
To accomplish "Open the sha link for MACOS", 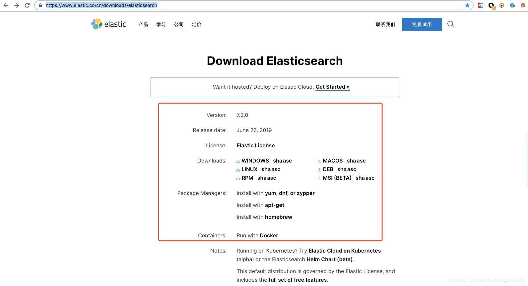I will click(352, 161).
